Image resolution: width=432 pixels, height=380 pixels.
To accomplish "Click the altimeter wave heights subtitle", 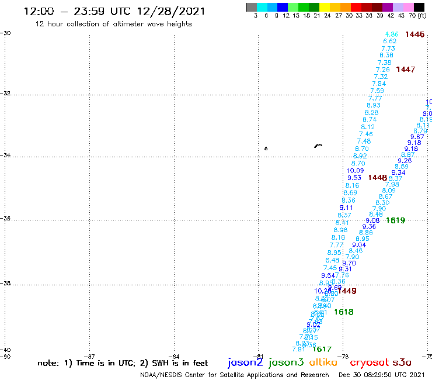I will coord(113,24).
